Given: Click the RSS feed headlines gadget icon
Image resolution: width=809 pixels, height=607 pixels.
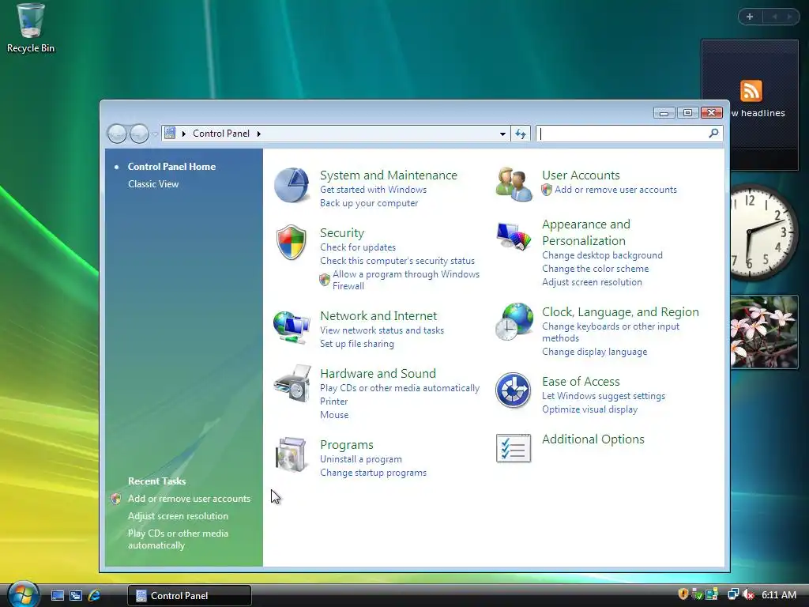Looking at the screenshot, I should point(751,91).
